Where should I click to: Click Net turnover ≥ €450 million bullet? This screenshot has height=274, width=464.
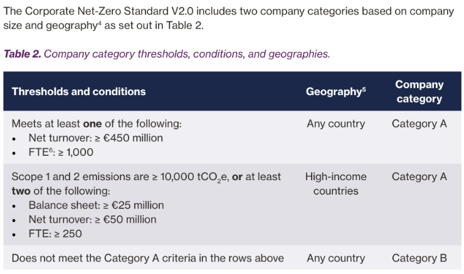[95, 138]
